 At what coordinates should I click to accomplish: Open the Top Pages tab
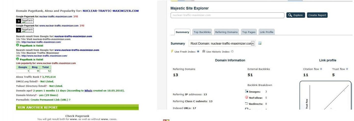click(249, 32)
